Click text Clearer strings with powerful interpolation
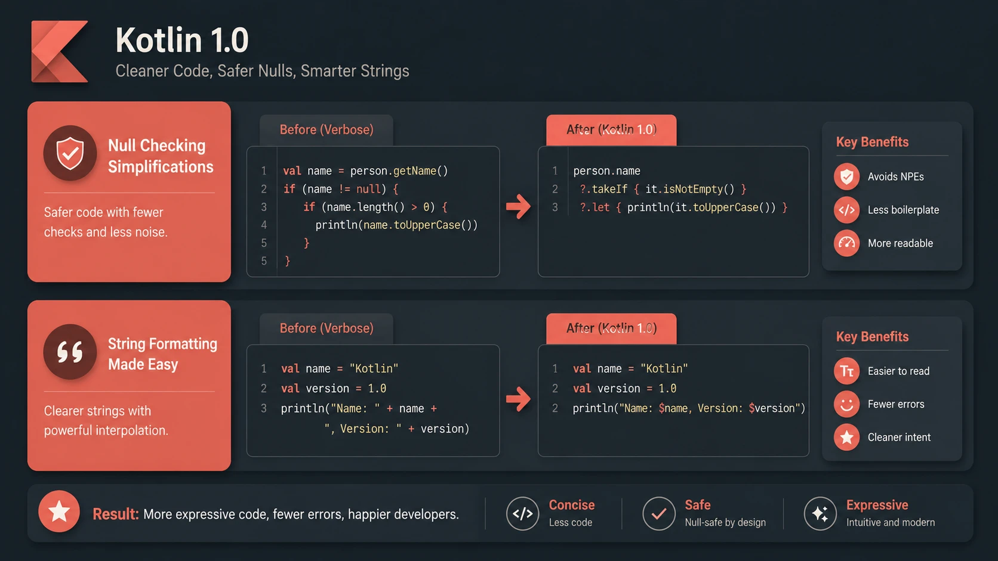 [x=106, y=420]
